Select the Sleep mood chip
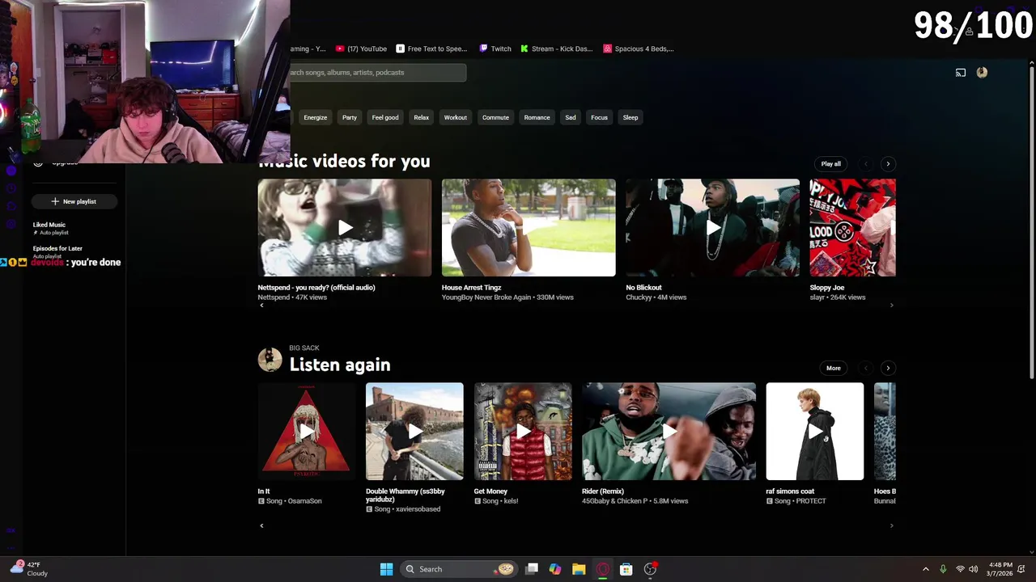1036x582 pixels. pyautogui.click(x=631, y=118)
